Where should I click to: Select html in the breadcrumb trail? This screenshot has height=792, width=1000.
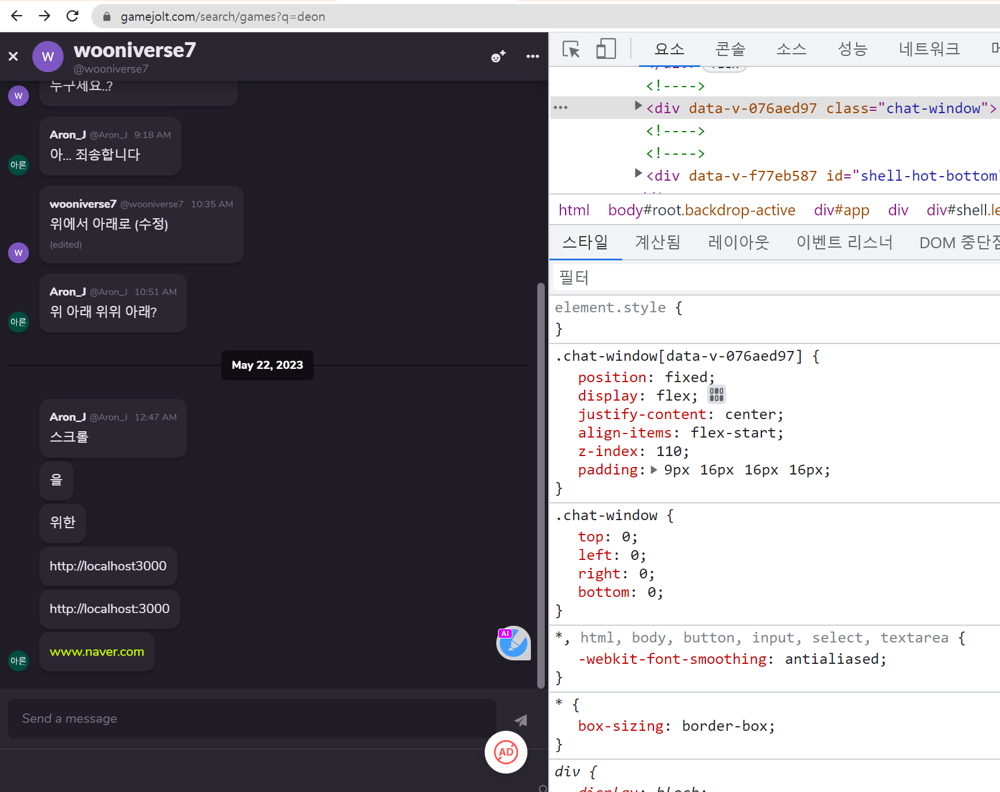pyautogui.click(x=574, y=210)
